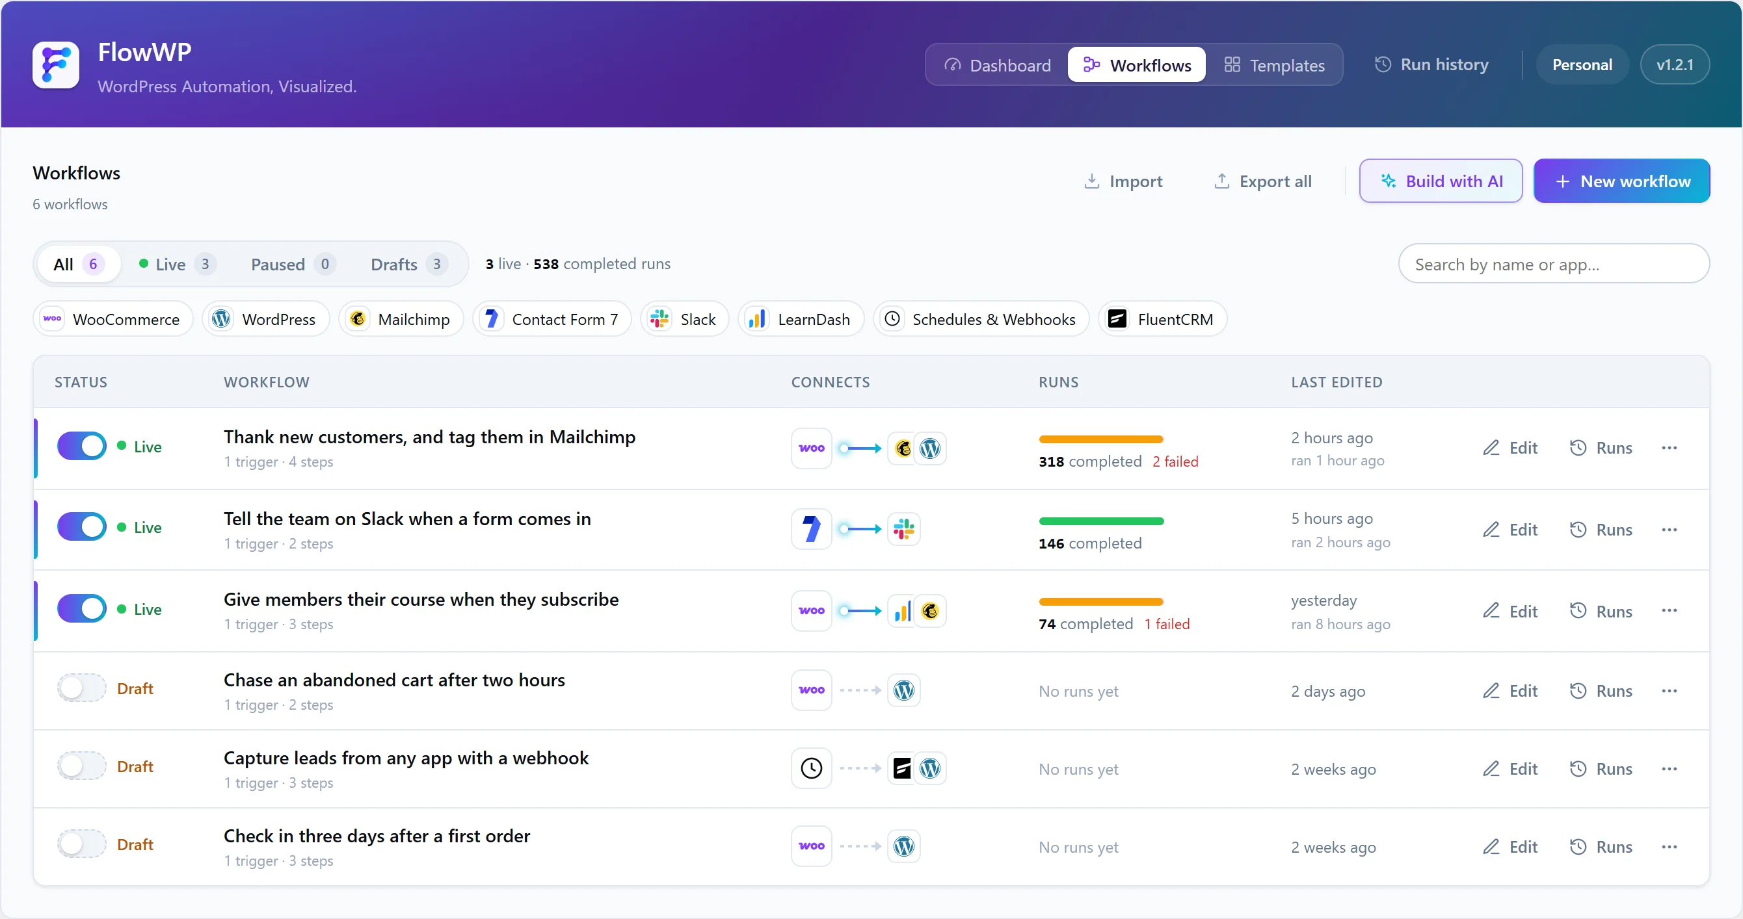Enable Chase an abandoned cart workflow
Image resolution: width=1743 pixels, height=919 pixels.
click(x=82, y=688)
